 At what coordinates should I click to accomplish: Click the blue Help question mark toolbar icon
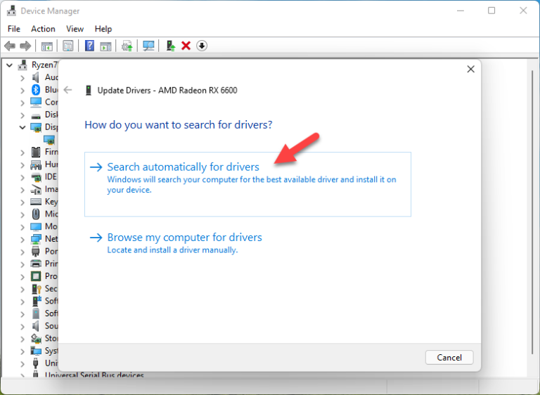tap(89, 46)
